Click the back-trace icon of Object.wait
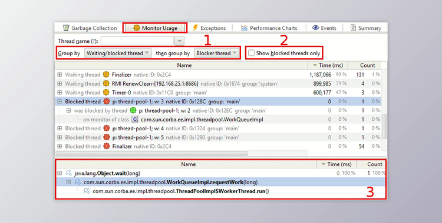442x223 pixels. tap(69, 173)
